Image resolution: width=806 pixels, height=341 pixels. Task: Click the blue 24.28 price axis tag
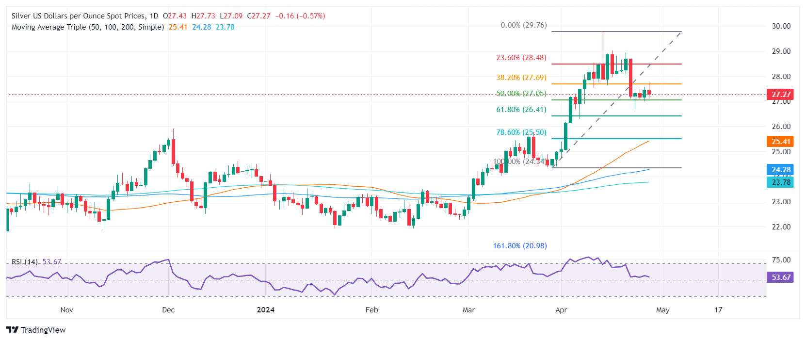780,170
